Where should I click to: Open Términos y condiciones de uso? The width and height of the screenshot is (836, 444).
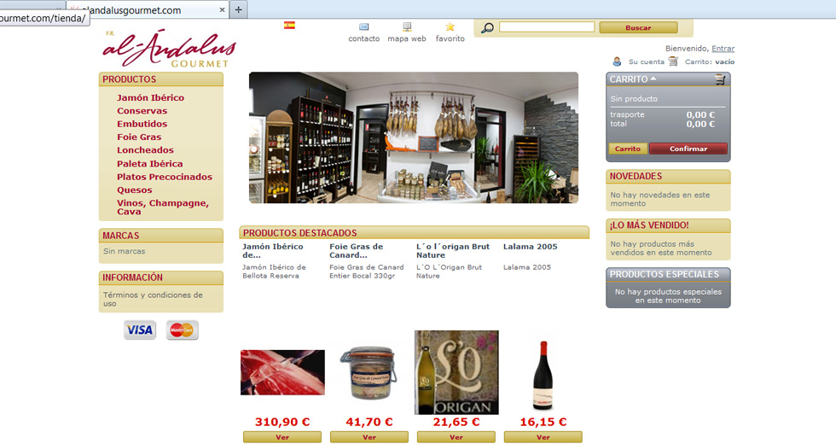pos(153,299)
